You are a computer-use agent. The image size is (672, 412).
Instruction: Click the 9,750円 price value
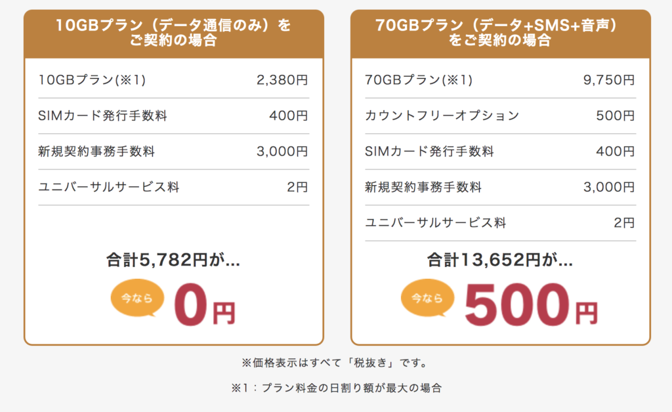609,80
